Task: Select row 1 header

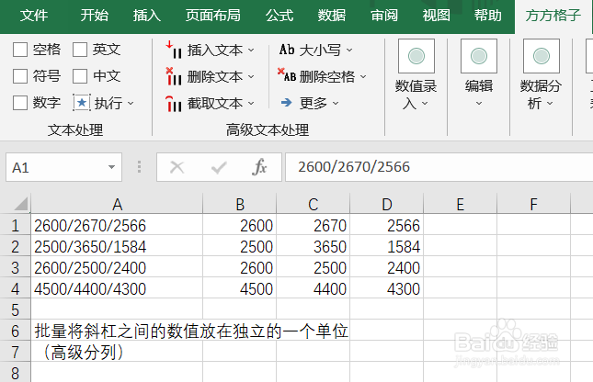Action: (15, 226)
